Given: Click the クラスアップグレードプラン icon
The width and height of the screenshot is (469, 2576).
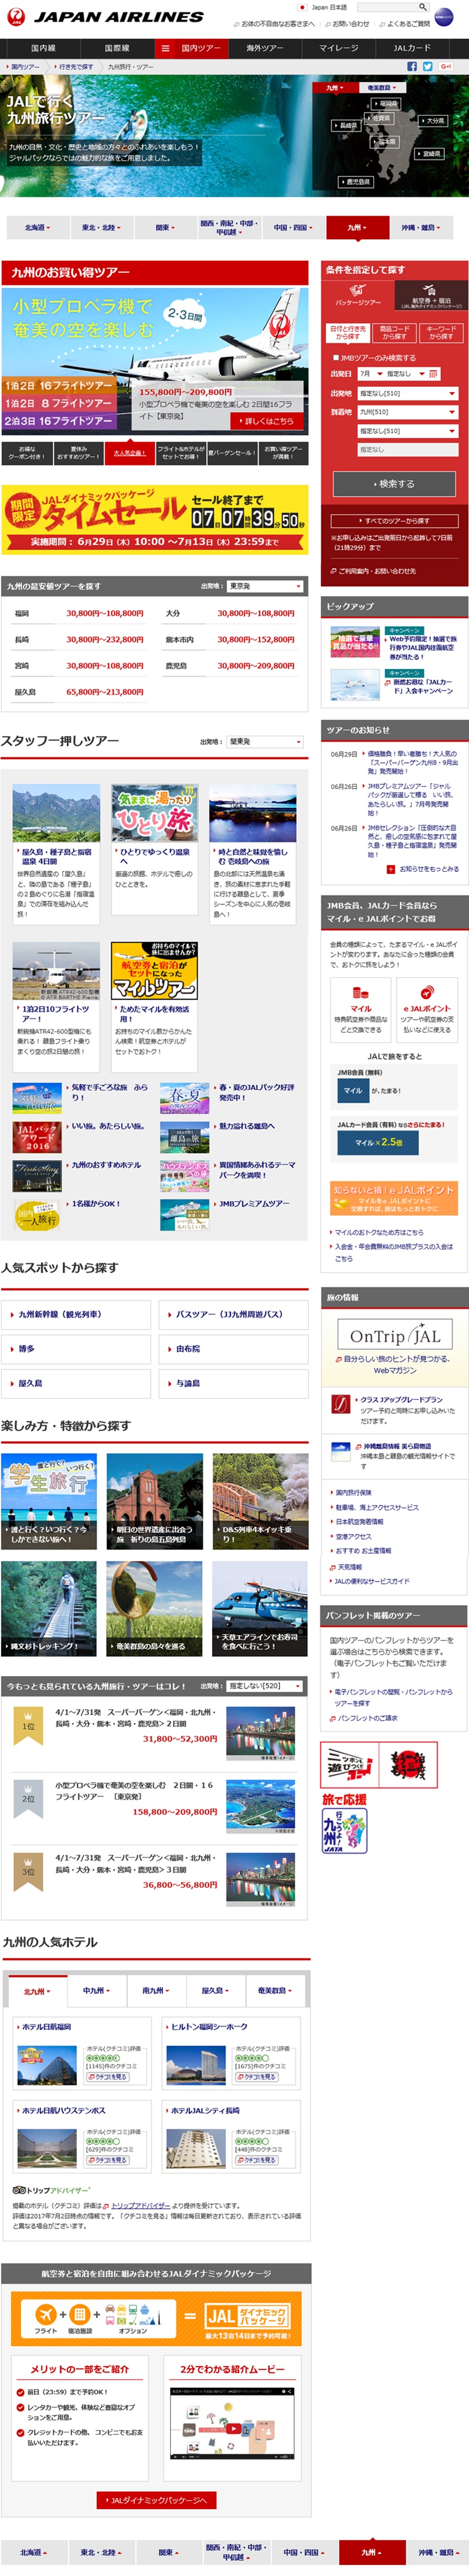Looking at the screenshot, I should 341,1405.
